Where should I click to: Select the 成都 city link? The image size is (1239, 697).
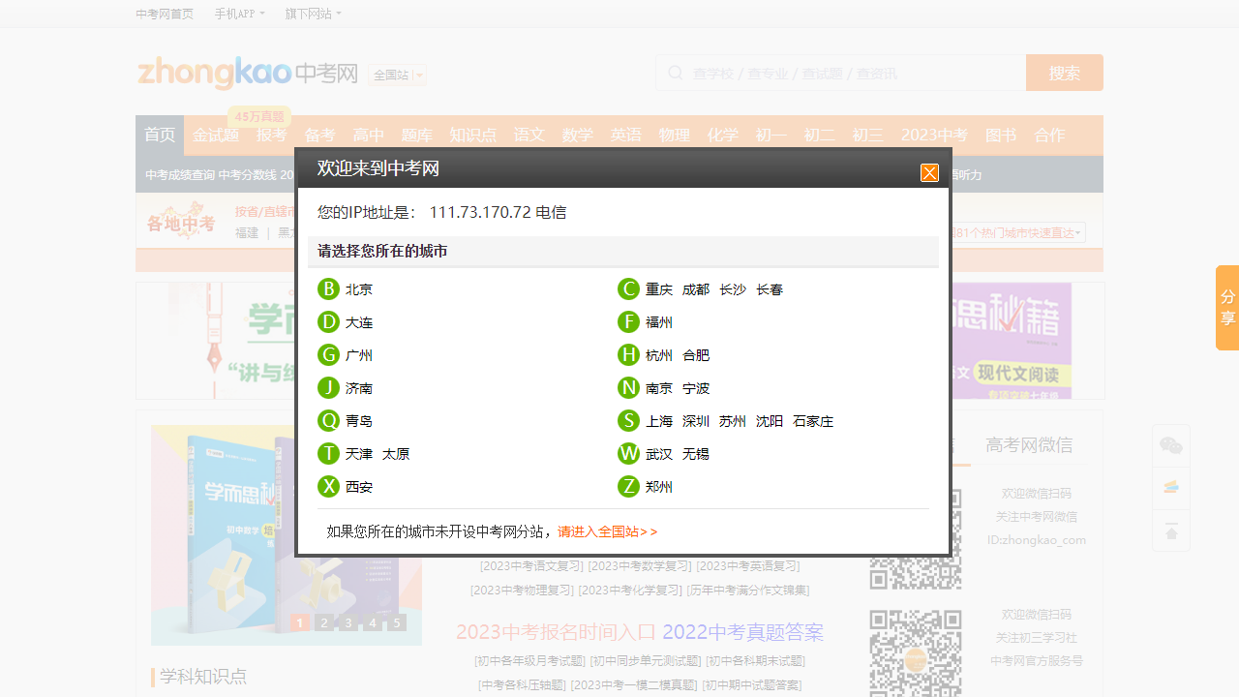(x=696, y=289)
